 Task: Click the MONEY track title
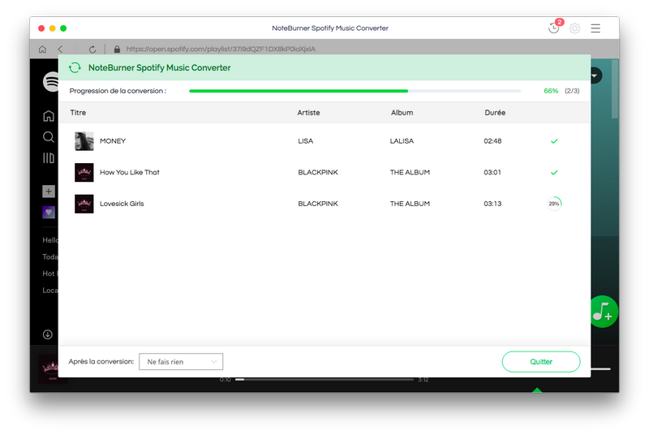[113, 141]
